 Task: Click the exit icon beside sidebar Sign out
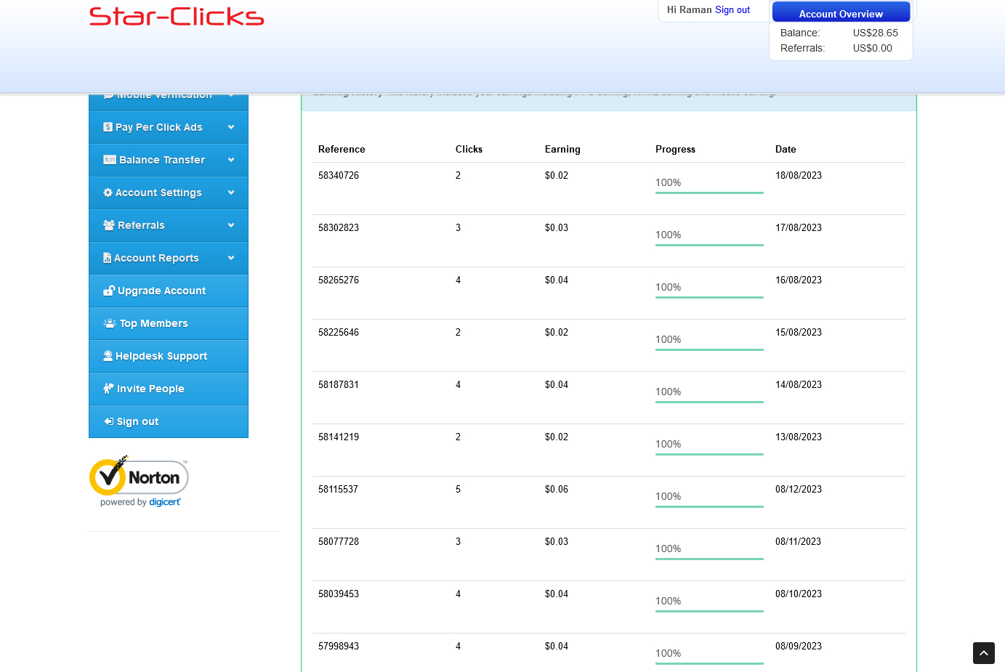[108, 421]
